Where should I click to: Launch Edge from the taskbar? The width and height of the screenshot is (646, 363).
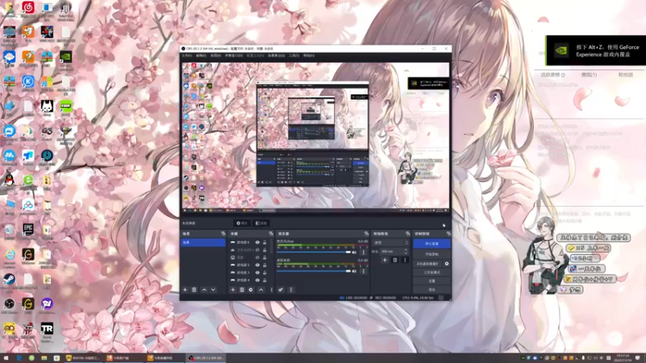19,358
